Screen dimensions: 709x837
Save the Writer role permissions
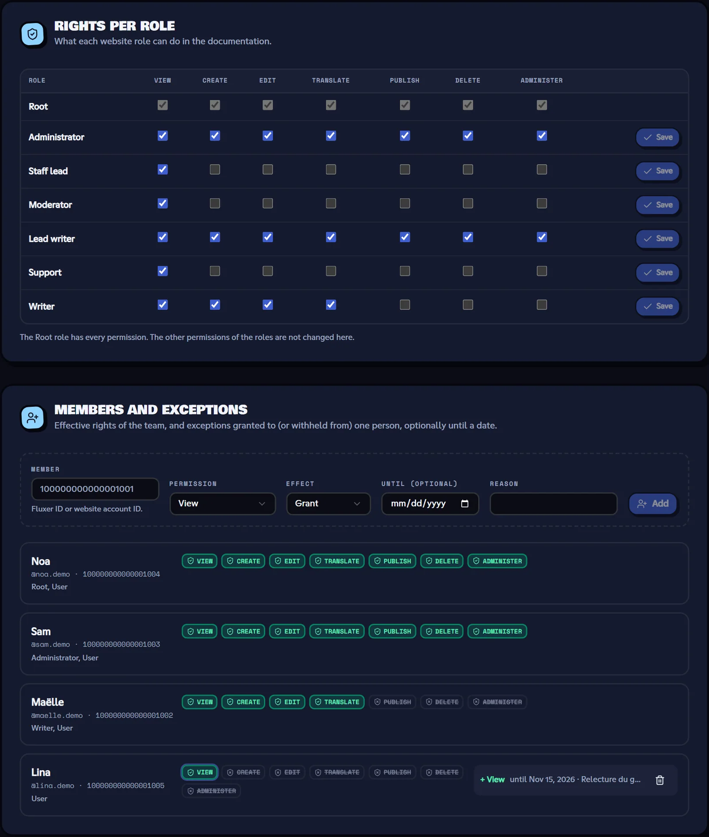658,307
